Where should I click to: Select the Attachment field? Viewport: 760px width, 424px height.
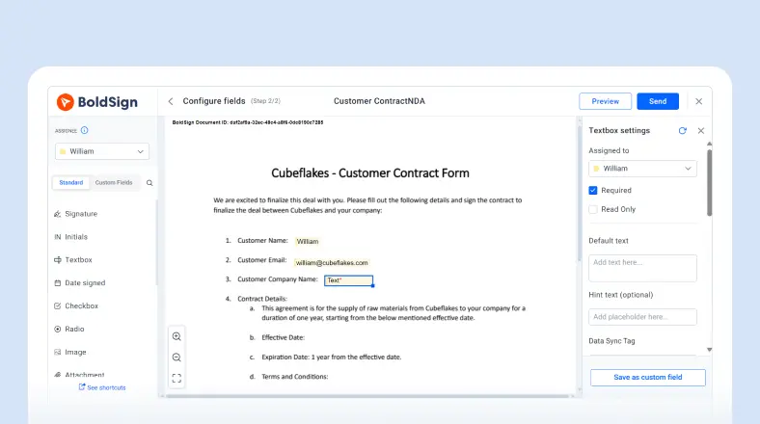pyautogui.click(x=79, y=375)
